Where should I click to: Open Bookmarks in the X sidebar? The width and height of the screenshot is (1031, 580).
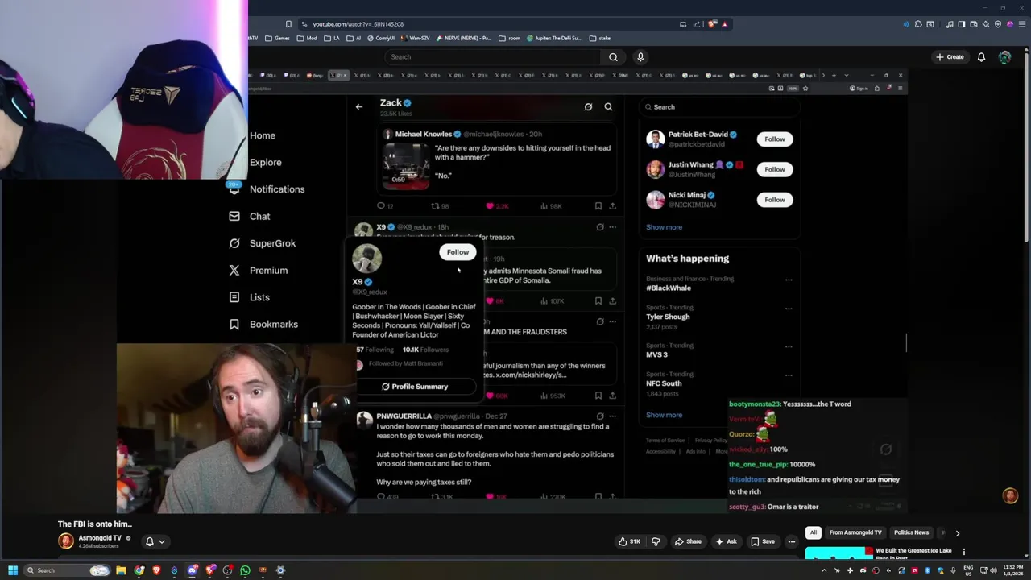(264, 324)
